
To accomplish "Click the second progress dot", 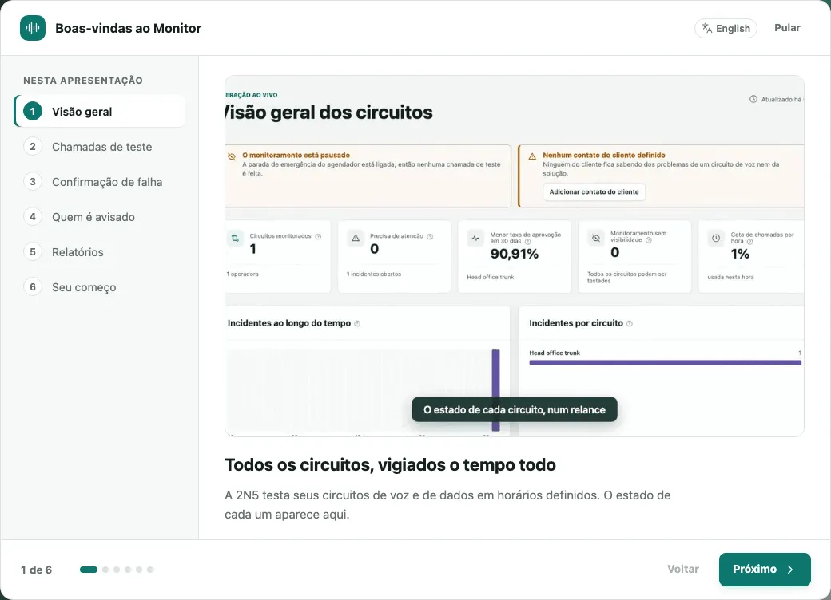I will tap(105, 570).
